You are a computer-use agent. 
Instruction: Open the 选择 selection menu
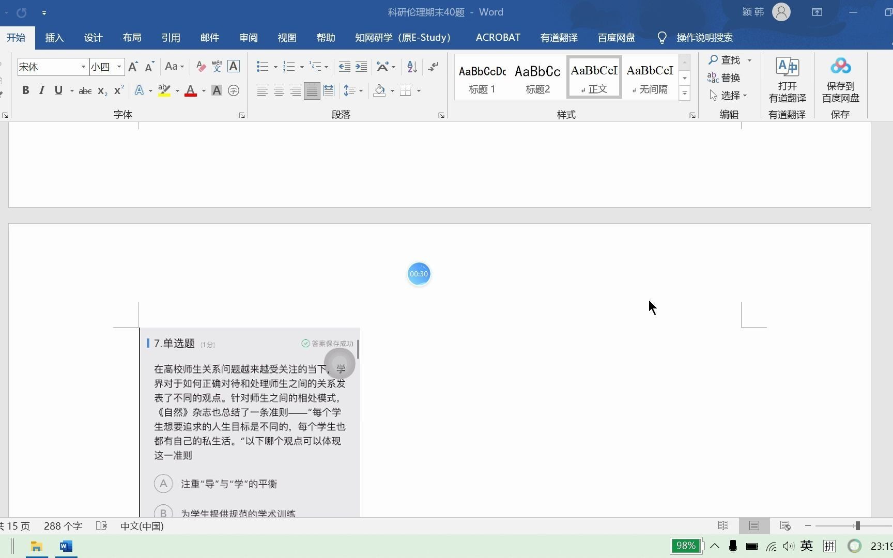pos(728,95)
